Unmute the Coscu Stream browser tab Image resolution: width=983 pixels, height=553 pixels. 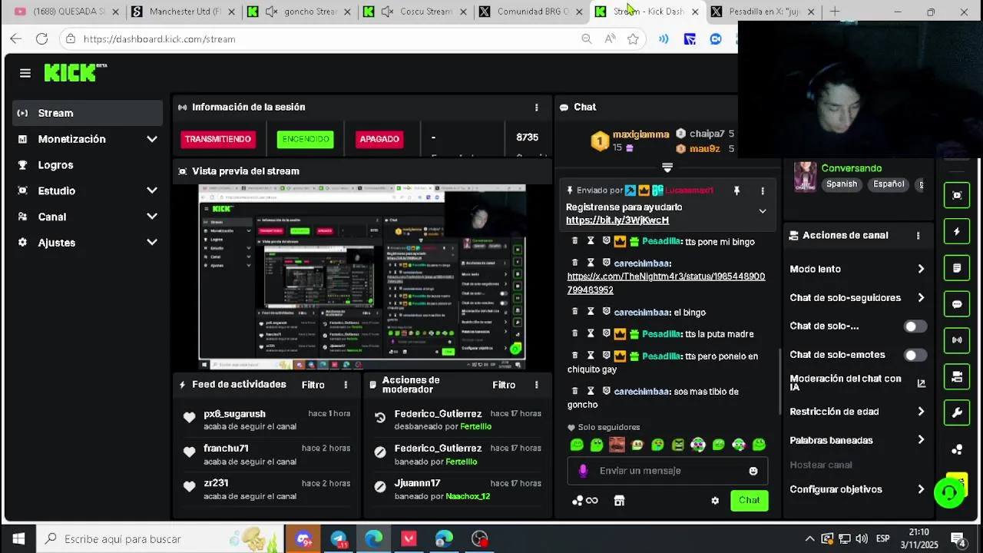pyautogui.click(x=388, y=12)
